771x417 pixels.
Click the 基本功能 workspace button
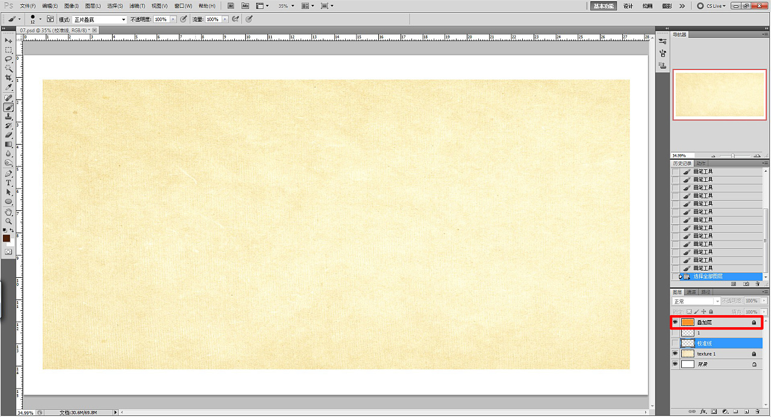click(603, 6)
